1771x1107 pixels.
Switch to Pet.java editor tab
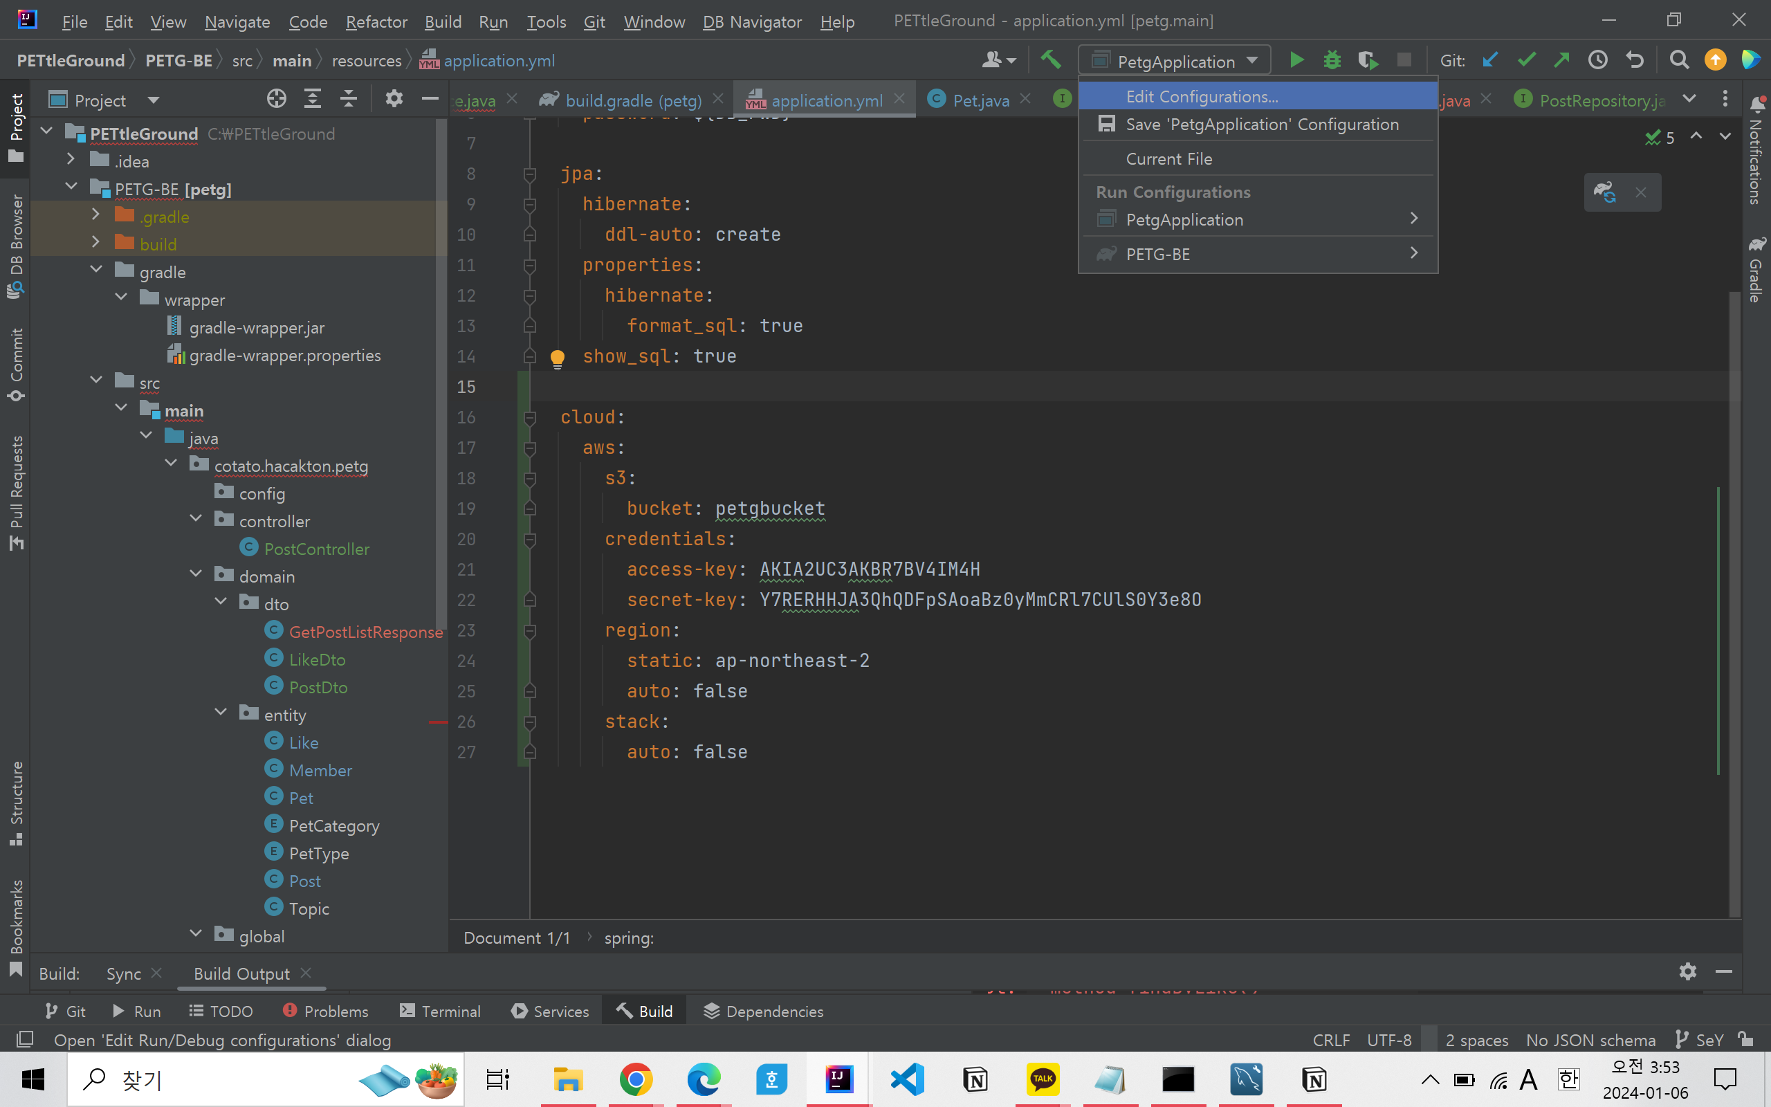tap(980, 100)
